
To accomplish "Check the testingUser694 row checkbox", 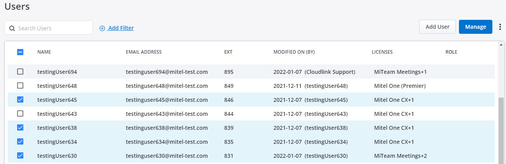I will click(x=20, y=72).
